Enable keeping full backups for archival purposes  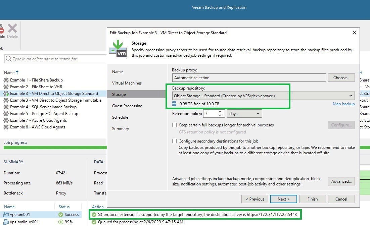[x=174, y=125]
